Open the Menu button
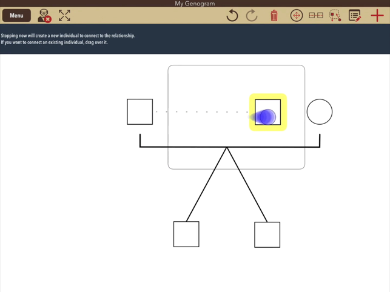390x292 pixels. pos(16,15)
